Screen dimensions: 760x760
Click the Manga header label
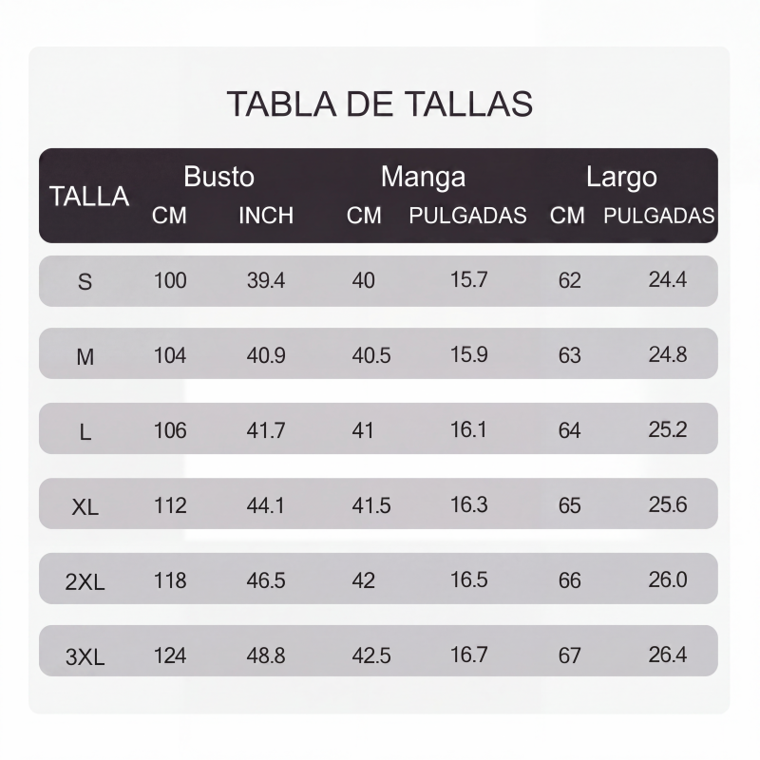[x=423, y=178]
